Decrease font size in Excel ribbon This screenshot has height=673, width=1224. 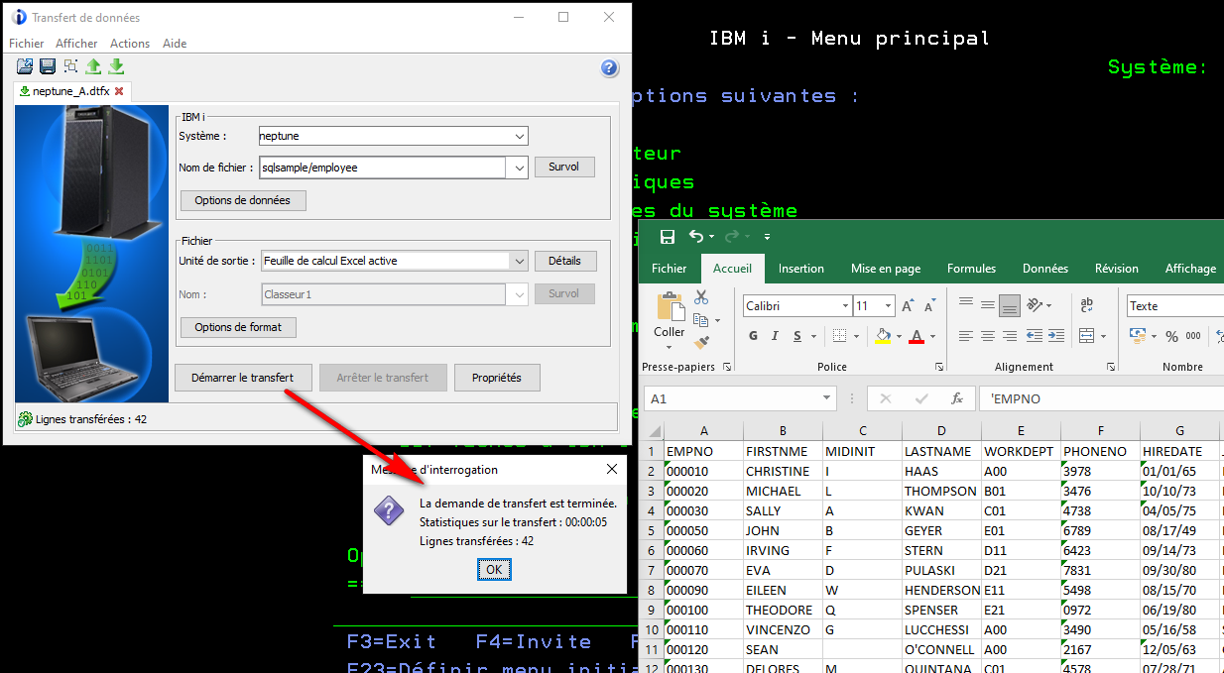tap(929, 306)
